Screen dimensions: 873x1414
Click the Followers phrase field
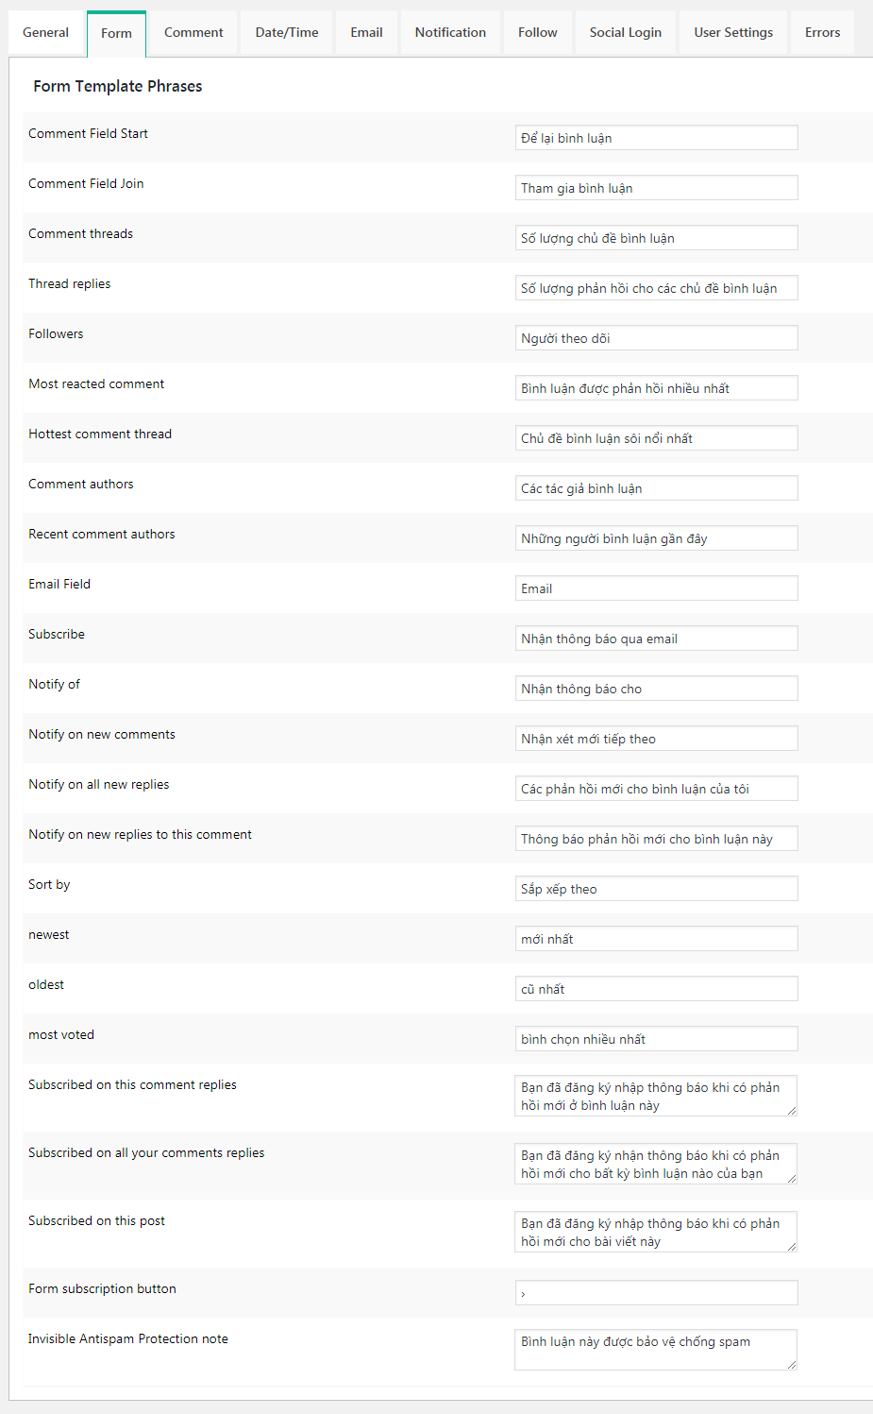point(656,338)
